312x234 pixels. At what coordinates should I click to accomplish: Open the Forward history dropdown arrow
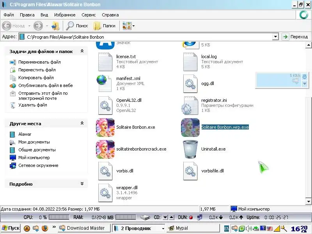coord(47,26)
